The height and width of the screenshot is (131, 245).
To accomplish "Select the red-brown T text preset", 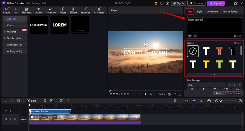I will pyautogui.click(x=219, y=51).
